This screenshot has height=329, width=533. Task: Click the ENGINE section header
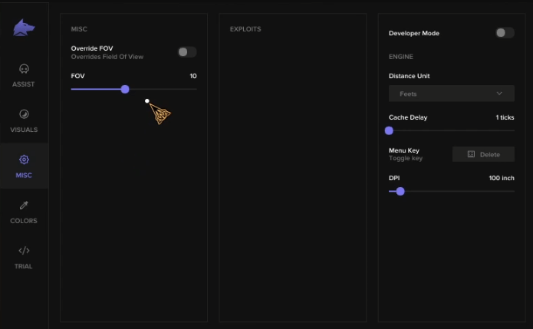tap(401, 57)
